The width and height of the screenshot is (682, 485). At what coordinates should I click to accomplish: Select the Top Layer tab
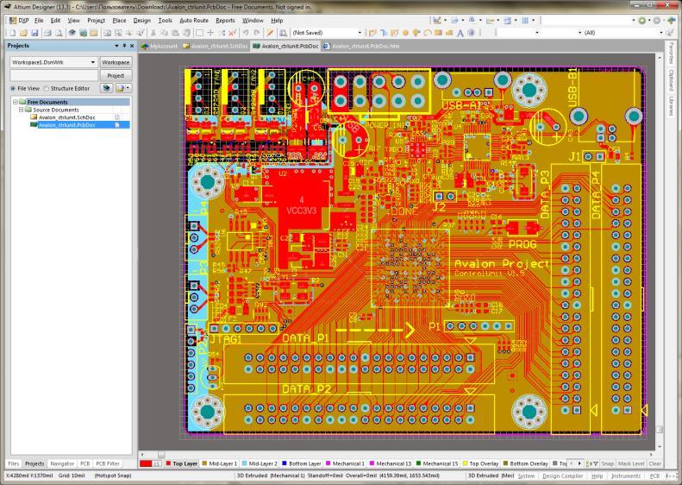click(182, 463)
